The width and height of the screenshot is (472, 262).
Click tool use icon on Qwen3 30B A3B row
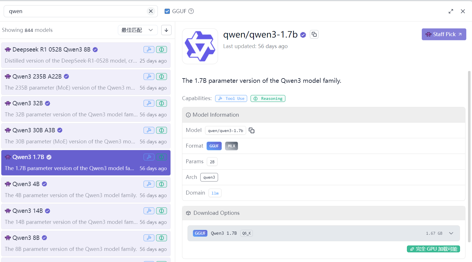(149, 130)
